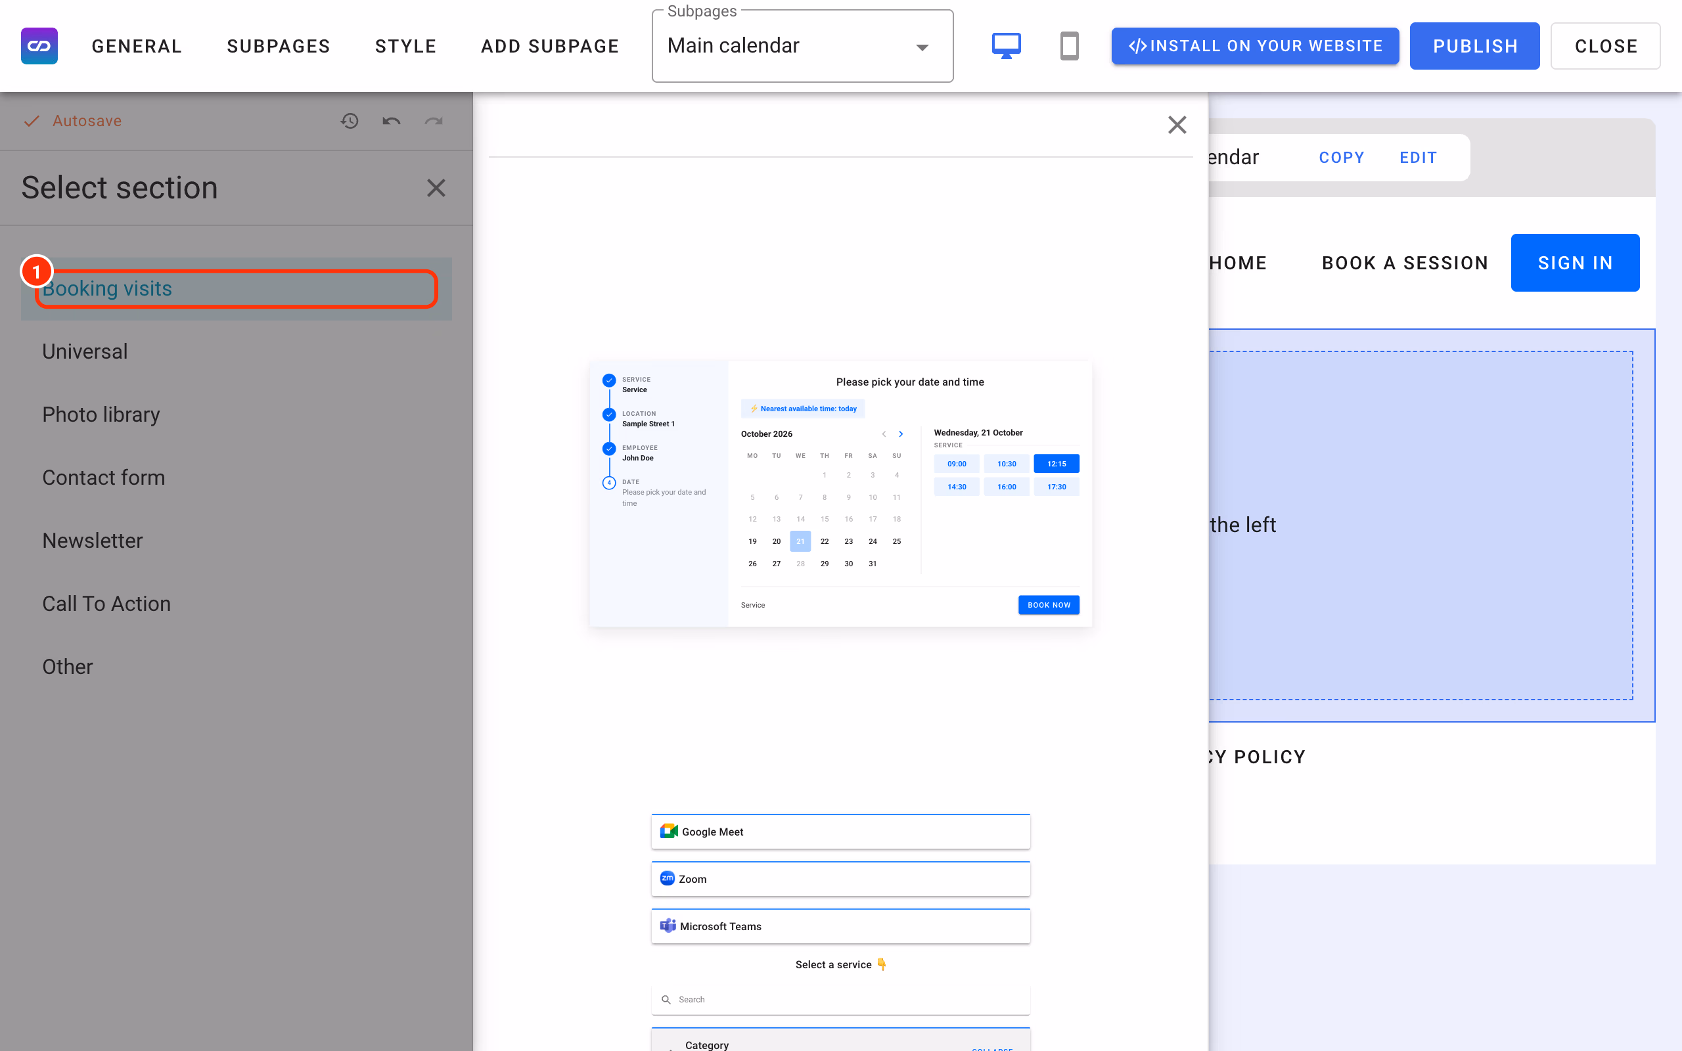The width and height of the screenshot is (1682, 1051).
Task: Pick the 12:15 time slot in preview
Action: (1057, 464)
